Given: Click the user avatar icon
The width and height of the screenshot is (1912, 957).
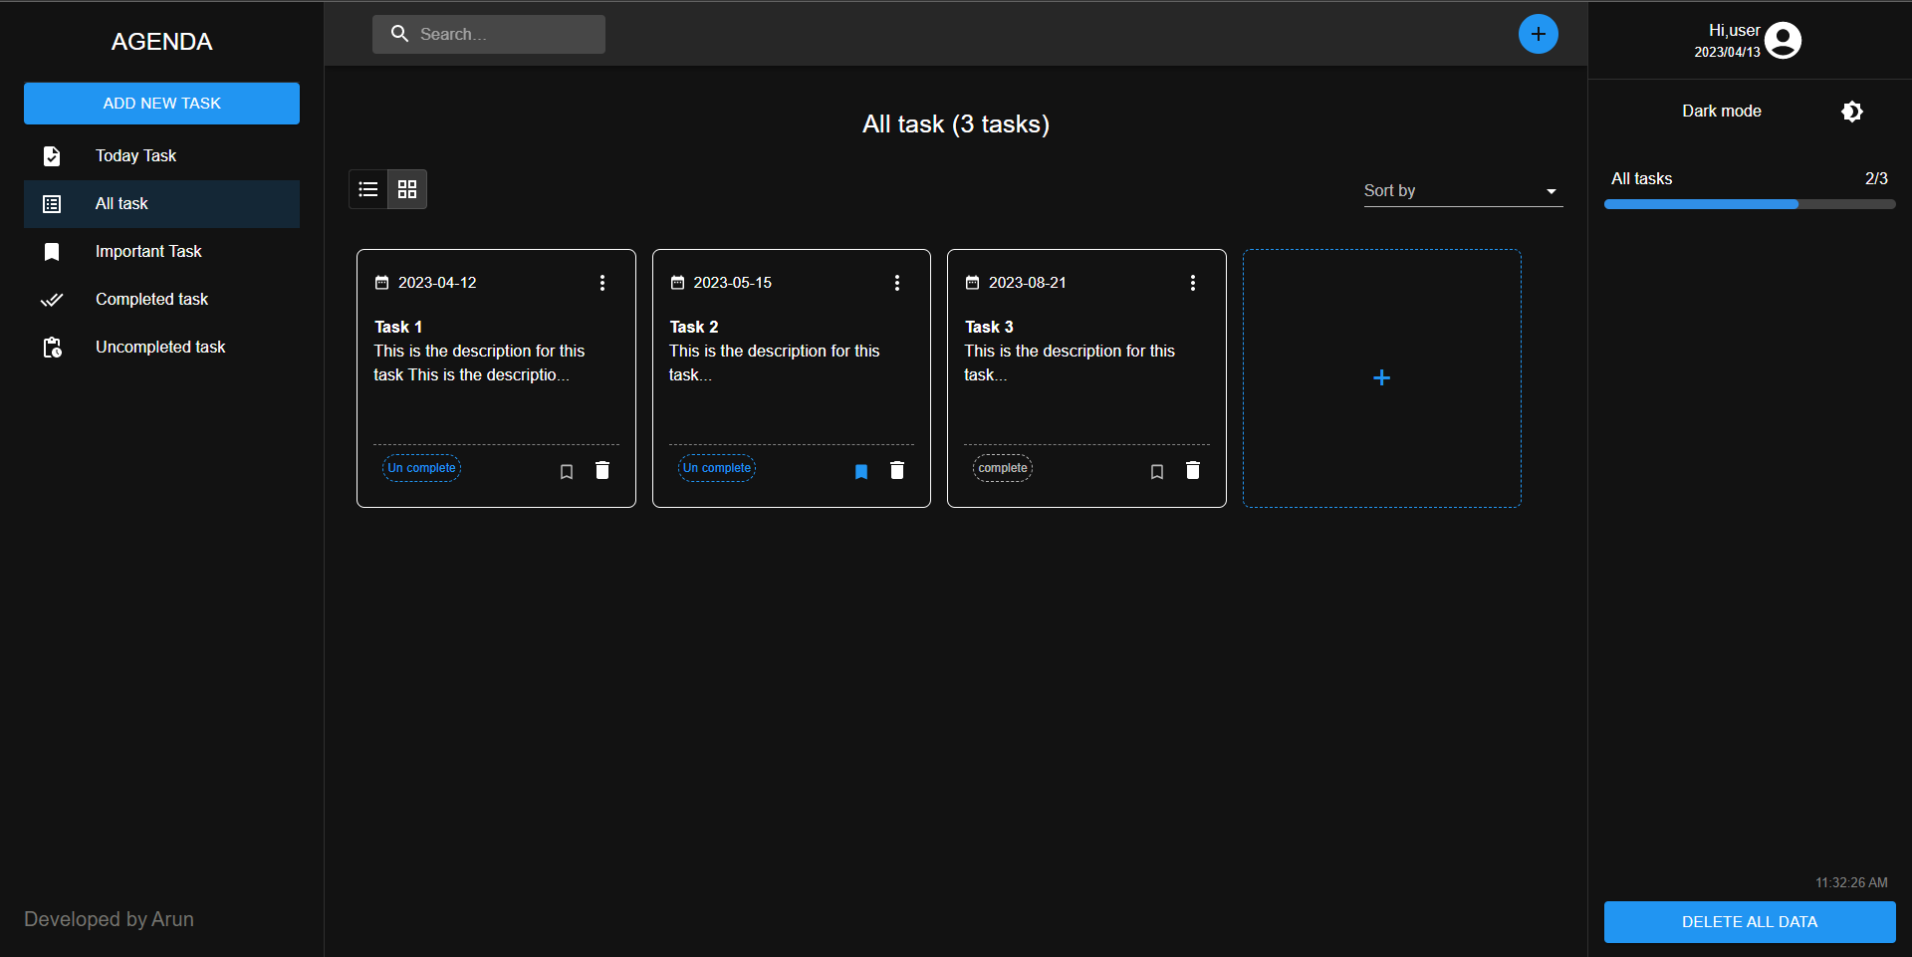Looking at the screenshot, I should pos(1783,41).
